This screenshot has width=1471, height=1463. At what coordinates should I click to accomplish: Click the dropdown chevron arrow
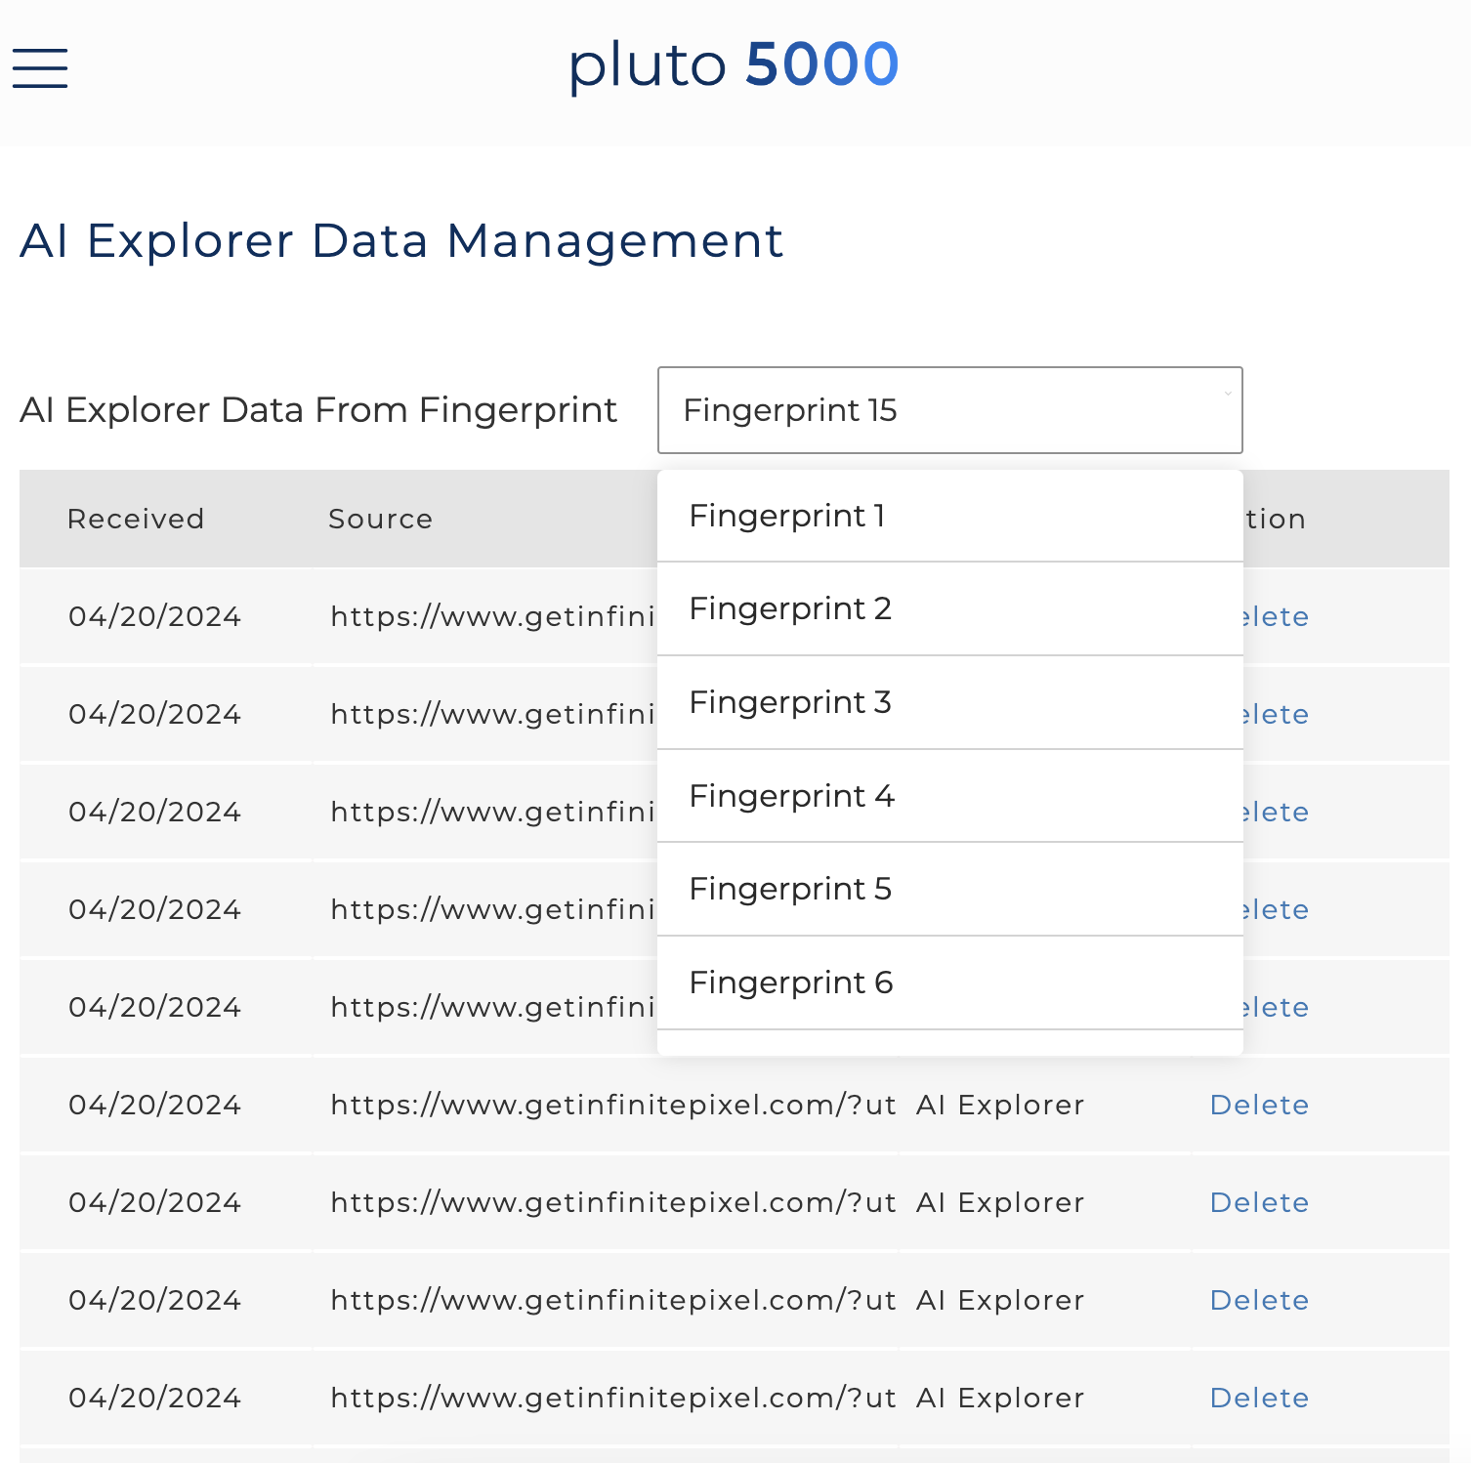tap(1228, 395)
